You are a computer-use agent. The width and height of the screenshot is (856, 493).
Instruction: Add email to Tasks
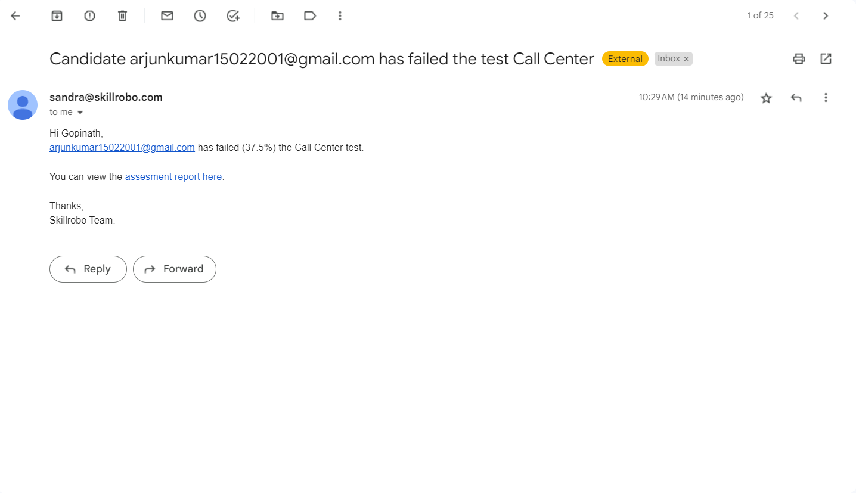(233, 16)
